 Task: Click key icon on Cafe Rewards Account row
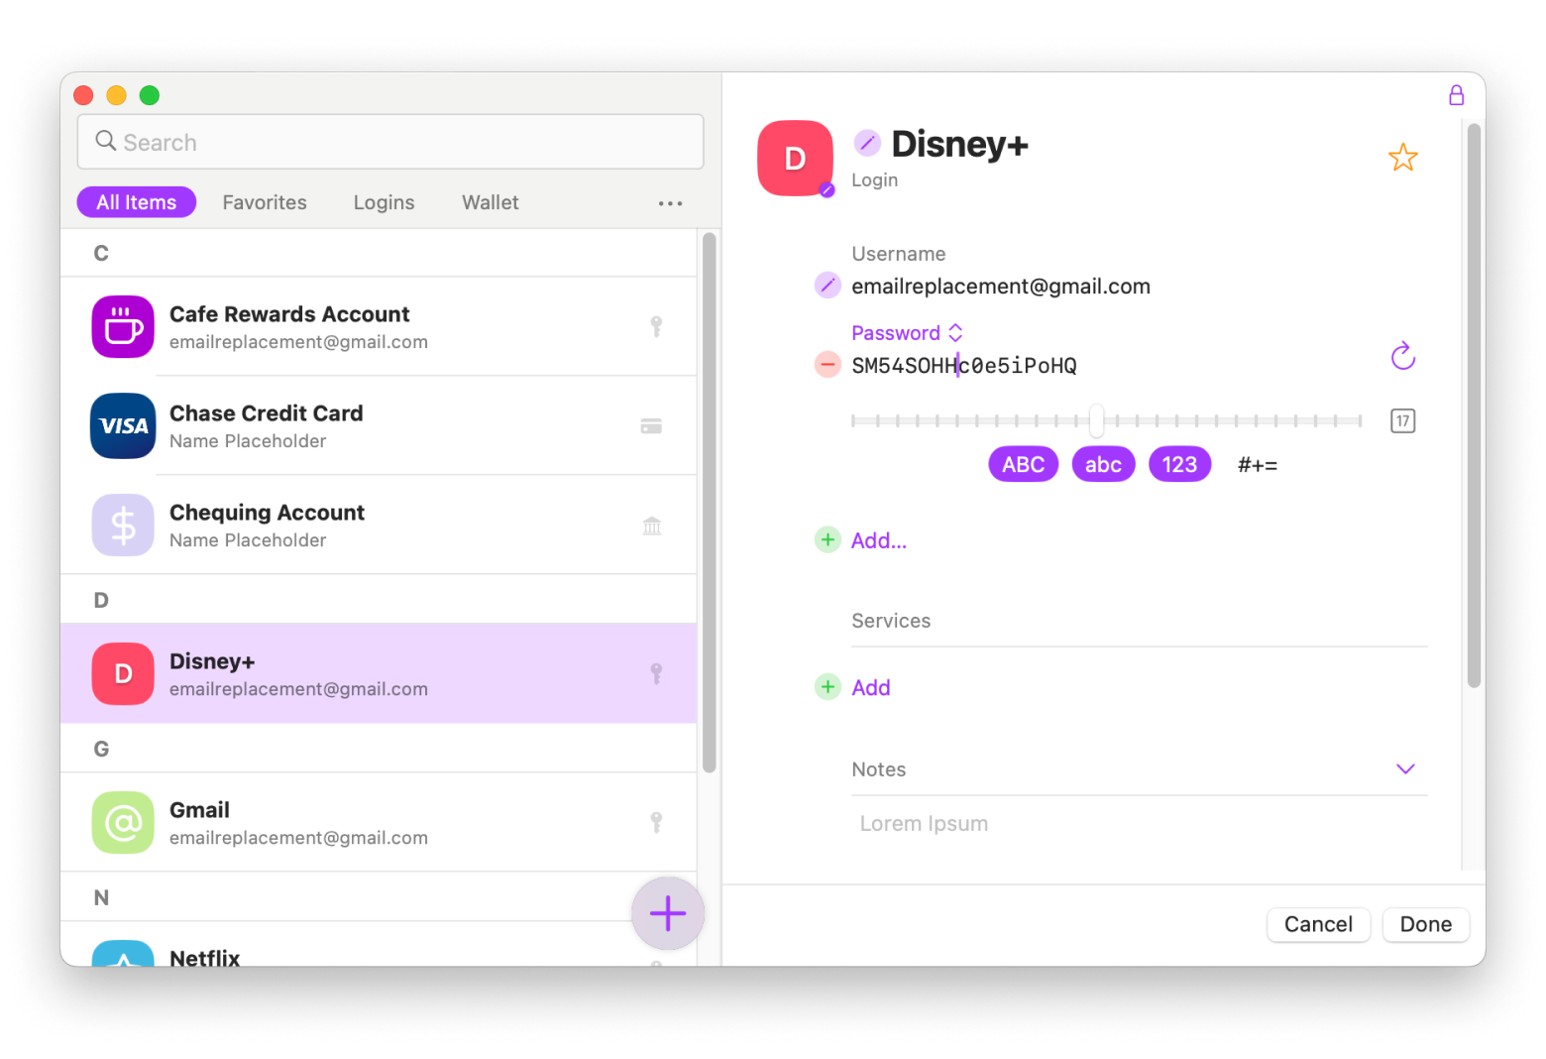(x=656, y=326)
